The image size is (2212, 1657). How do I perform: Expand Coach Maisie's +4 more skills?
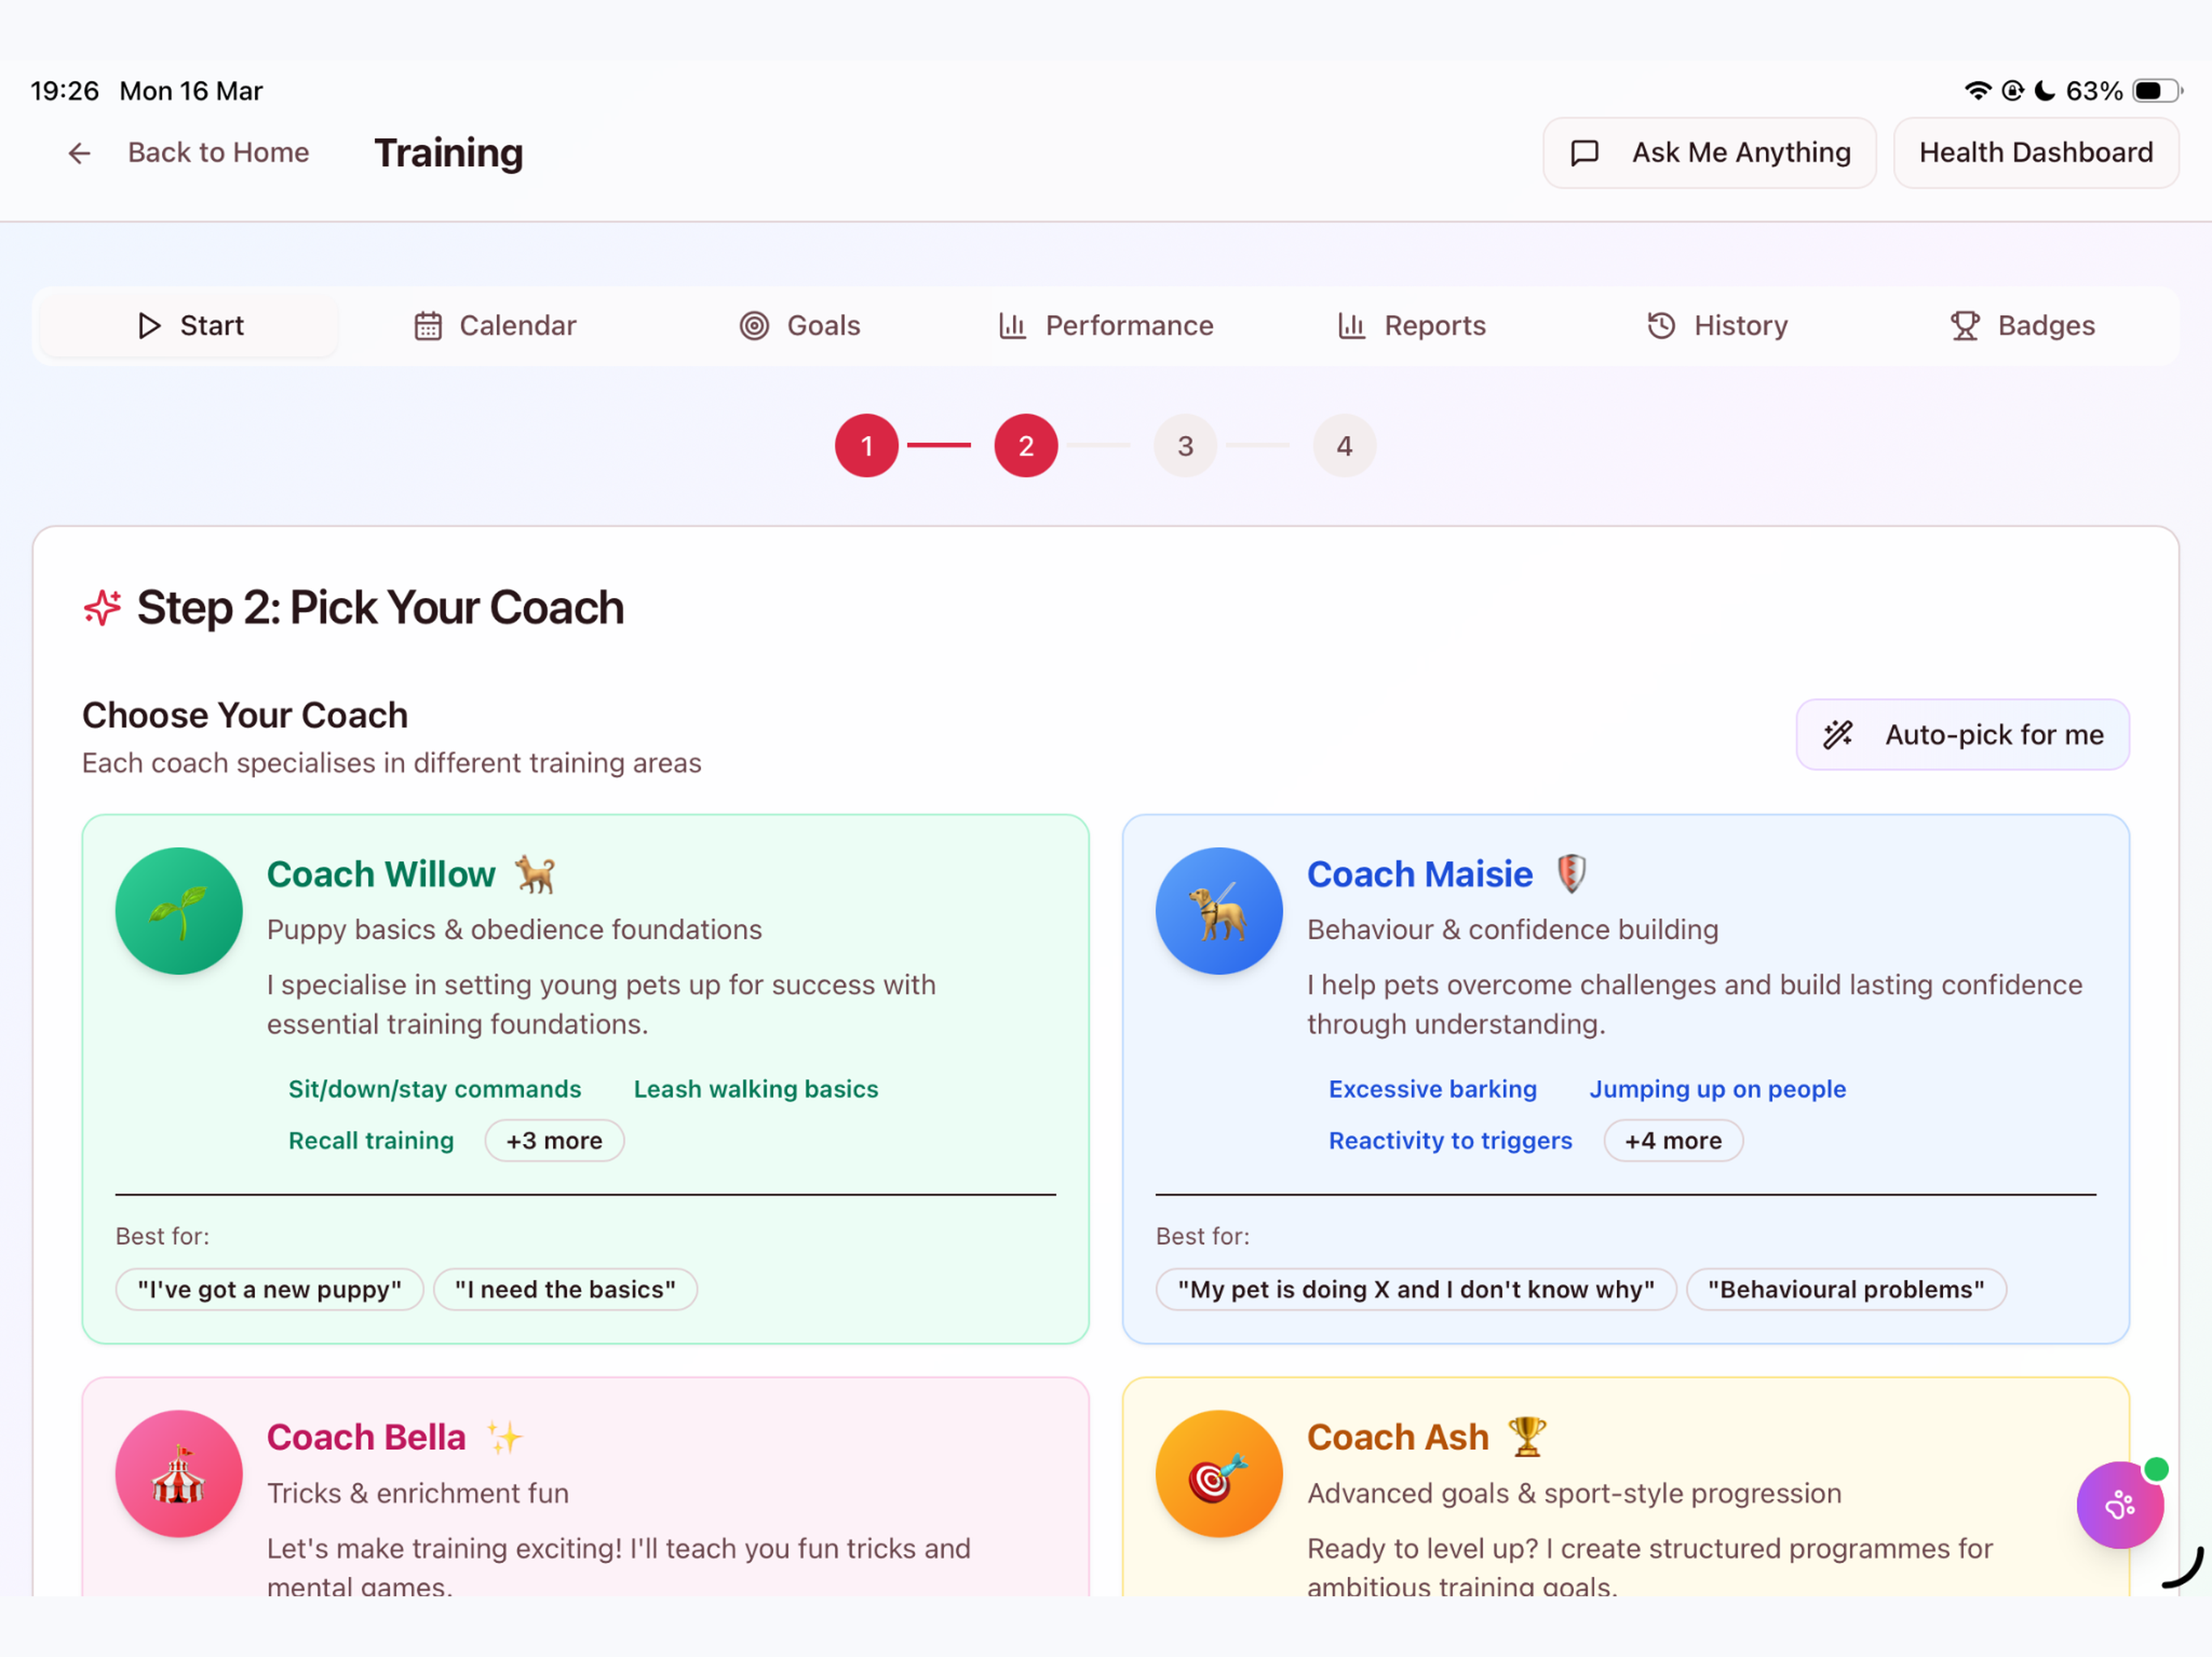1673,1140
